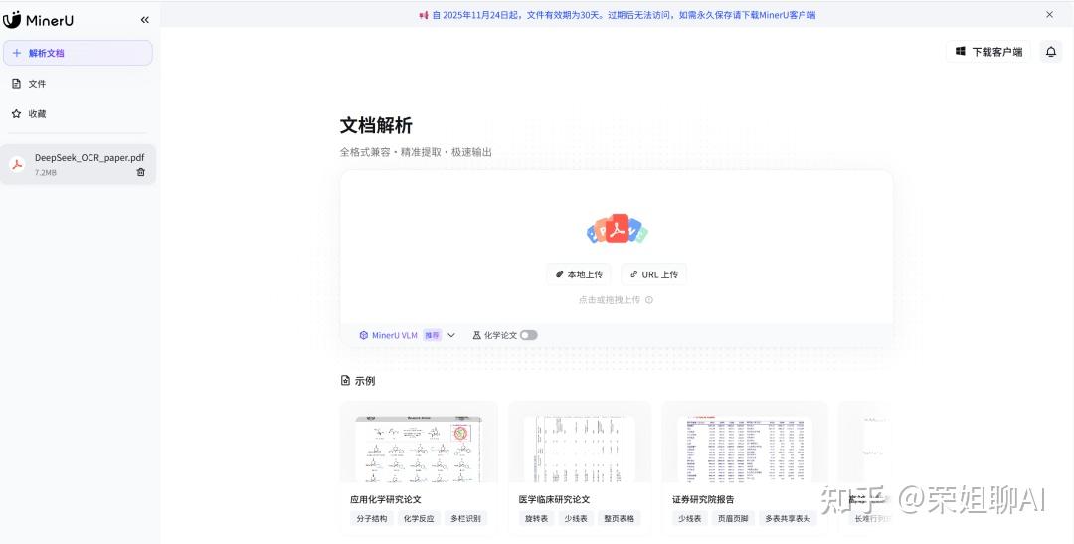Open the 文件 menu in sidebar

37,84
